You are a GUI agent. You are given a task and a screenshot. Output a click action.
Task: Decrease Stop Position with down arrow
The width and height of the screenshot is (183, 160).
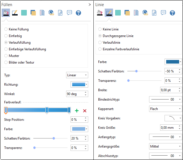click(x=86, y=121)
